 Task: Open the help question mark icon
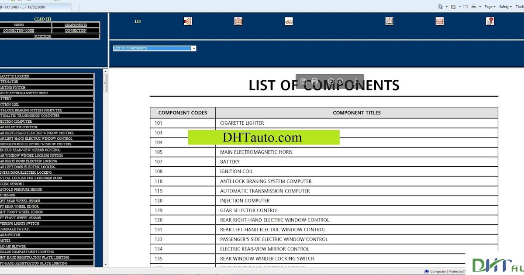pos(490,21)
